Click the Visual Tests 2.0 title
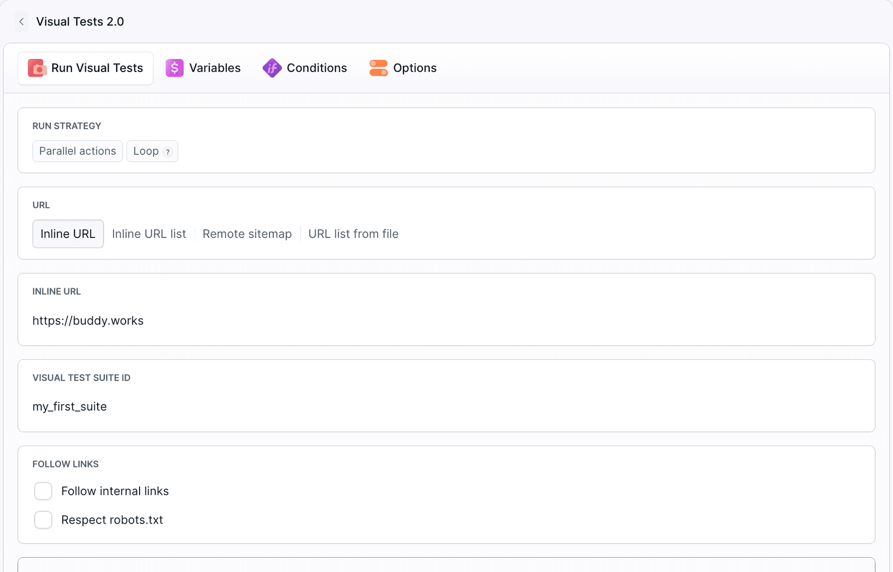The image size is (893, 572). [x=80, y=21]
